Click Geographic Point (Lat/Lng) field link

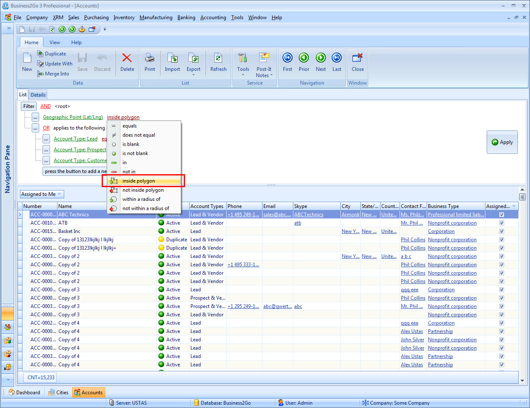click(73, 117)
